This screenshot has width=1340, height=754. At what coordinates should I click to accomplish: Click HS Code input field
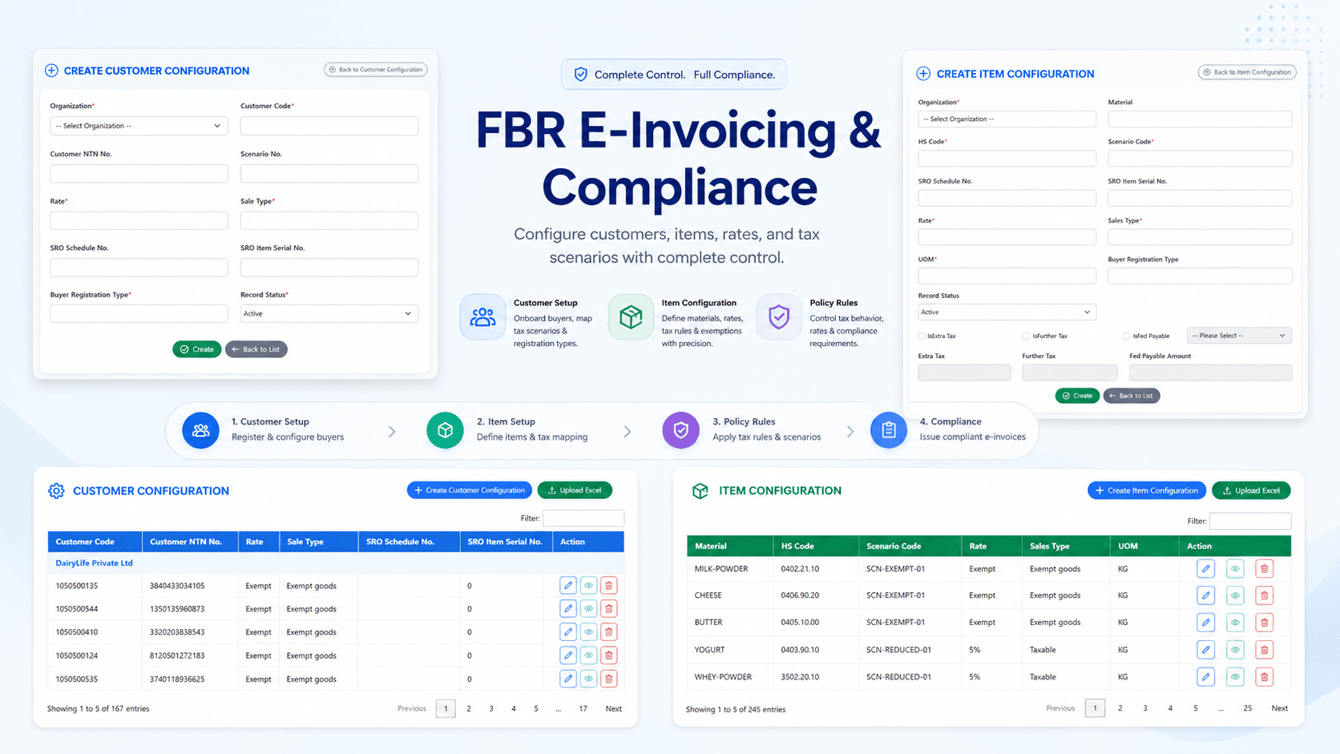pos(1007,159)
